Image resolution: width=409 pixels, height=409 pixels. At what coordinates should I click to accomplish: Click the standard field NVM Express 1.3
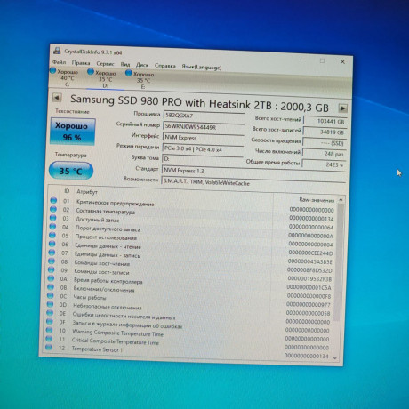point(253,172)
